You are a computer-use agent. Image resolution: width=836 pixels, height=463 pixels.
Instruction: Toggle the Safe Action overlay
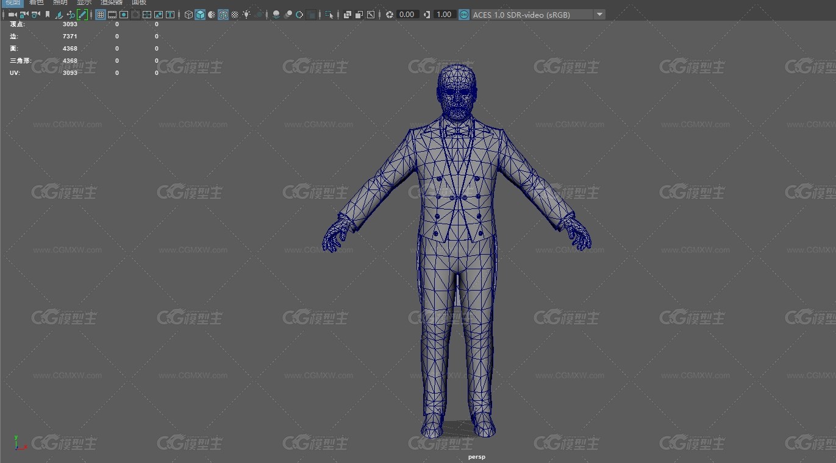pyautogui.click(x=159, y=15)
